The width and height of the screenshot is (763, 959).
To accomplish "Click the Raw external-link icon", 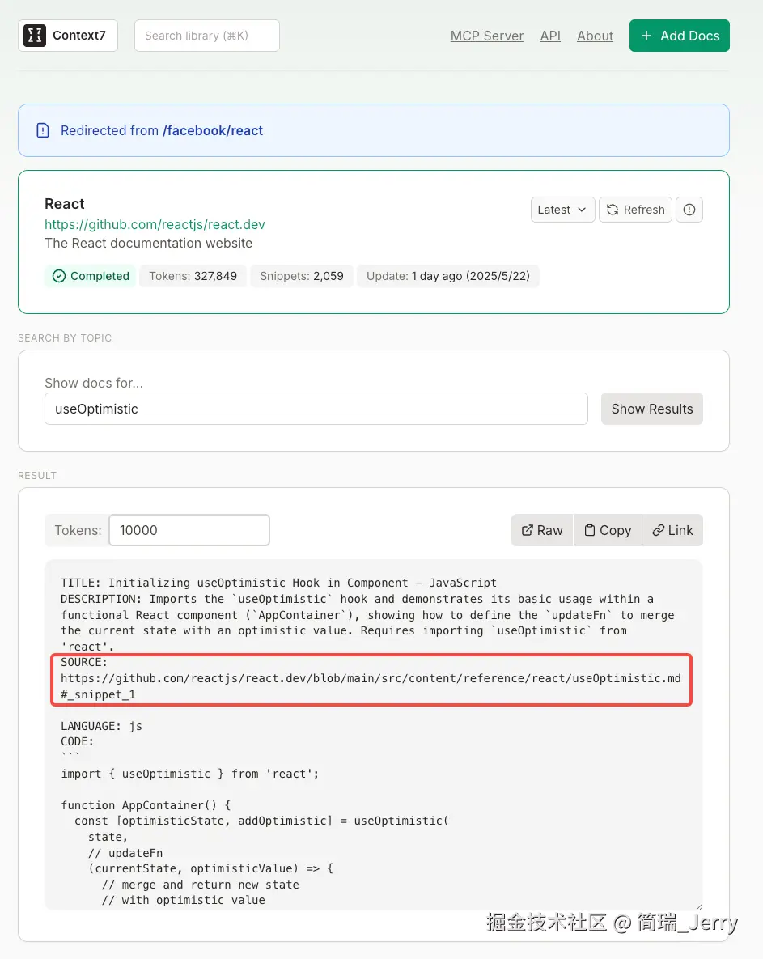I will (x=528, y=530).
